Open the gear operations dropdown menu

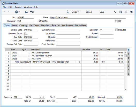coord(17,12)
